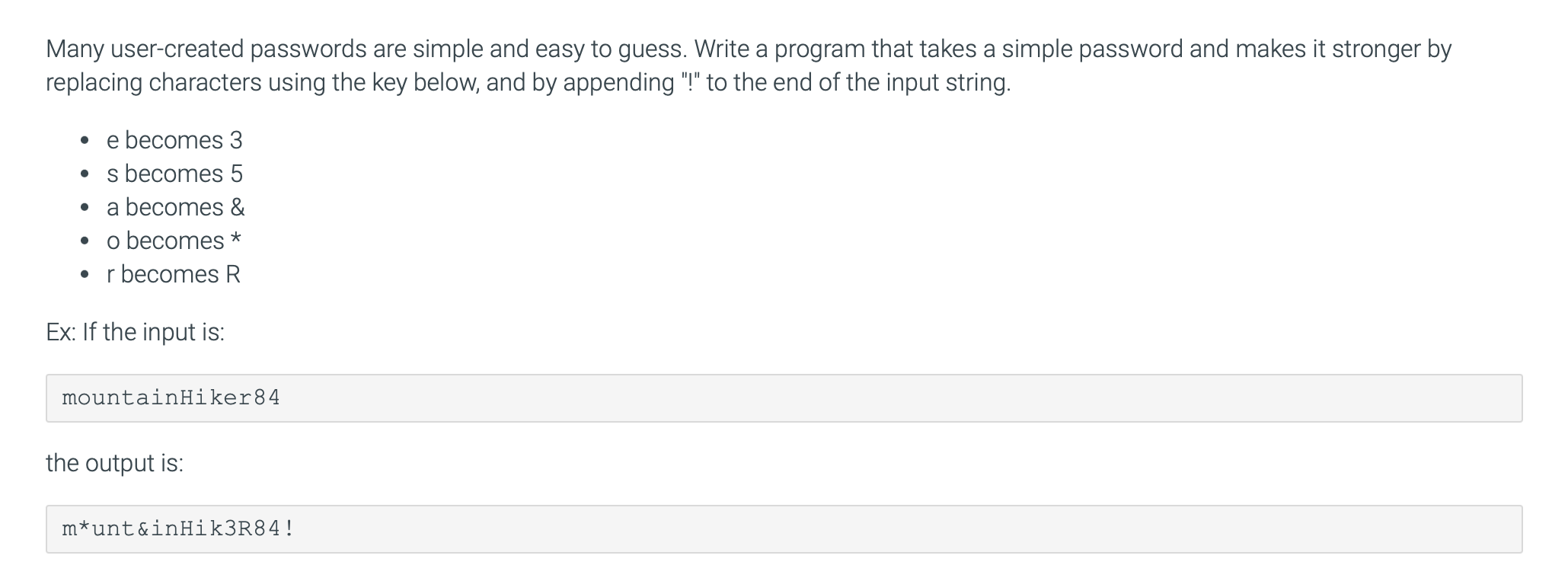Click the "Ex: If the input is:" label
1568x565 pixels.
(x=136, y=332)
